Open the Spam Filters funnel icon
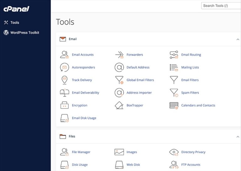Viewport: 241px width, 171px height. pos(174,93)
